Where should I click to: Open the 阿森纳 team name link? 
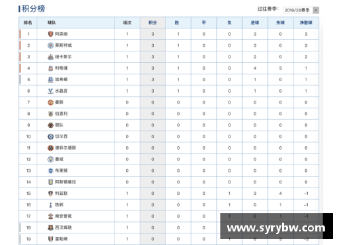tap(61, 34)
